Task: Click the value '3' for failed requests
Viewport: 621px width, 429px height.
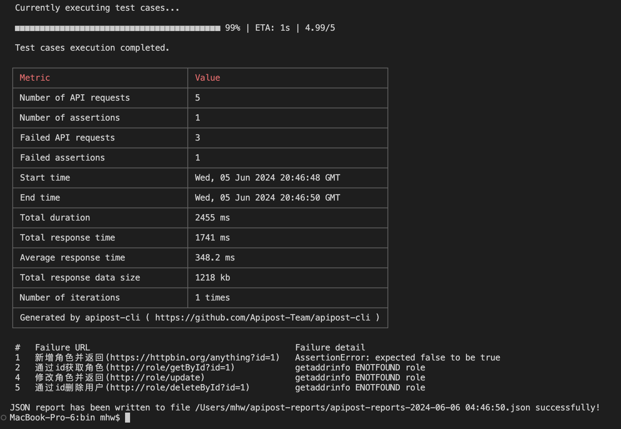Action: point(198,138)
